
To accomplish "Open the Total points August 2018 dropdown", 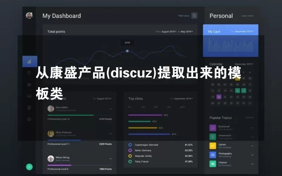I will tap(169, 32).
